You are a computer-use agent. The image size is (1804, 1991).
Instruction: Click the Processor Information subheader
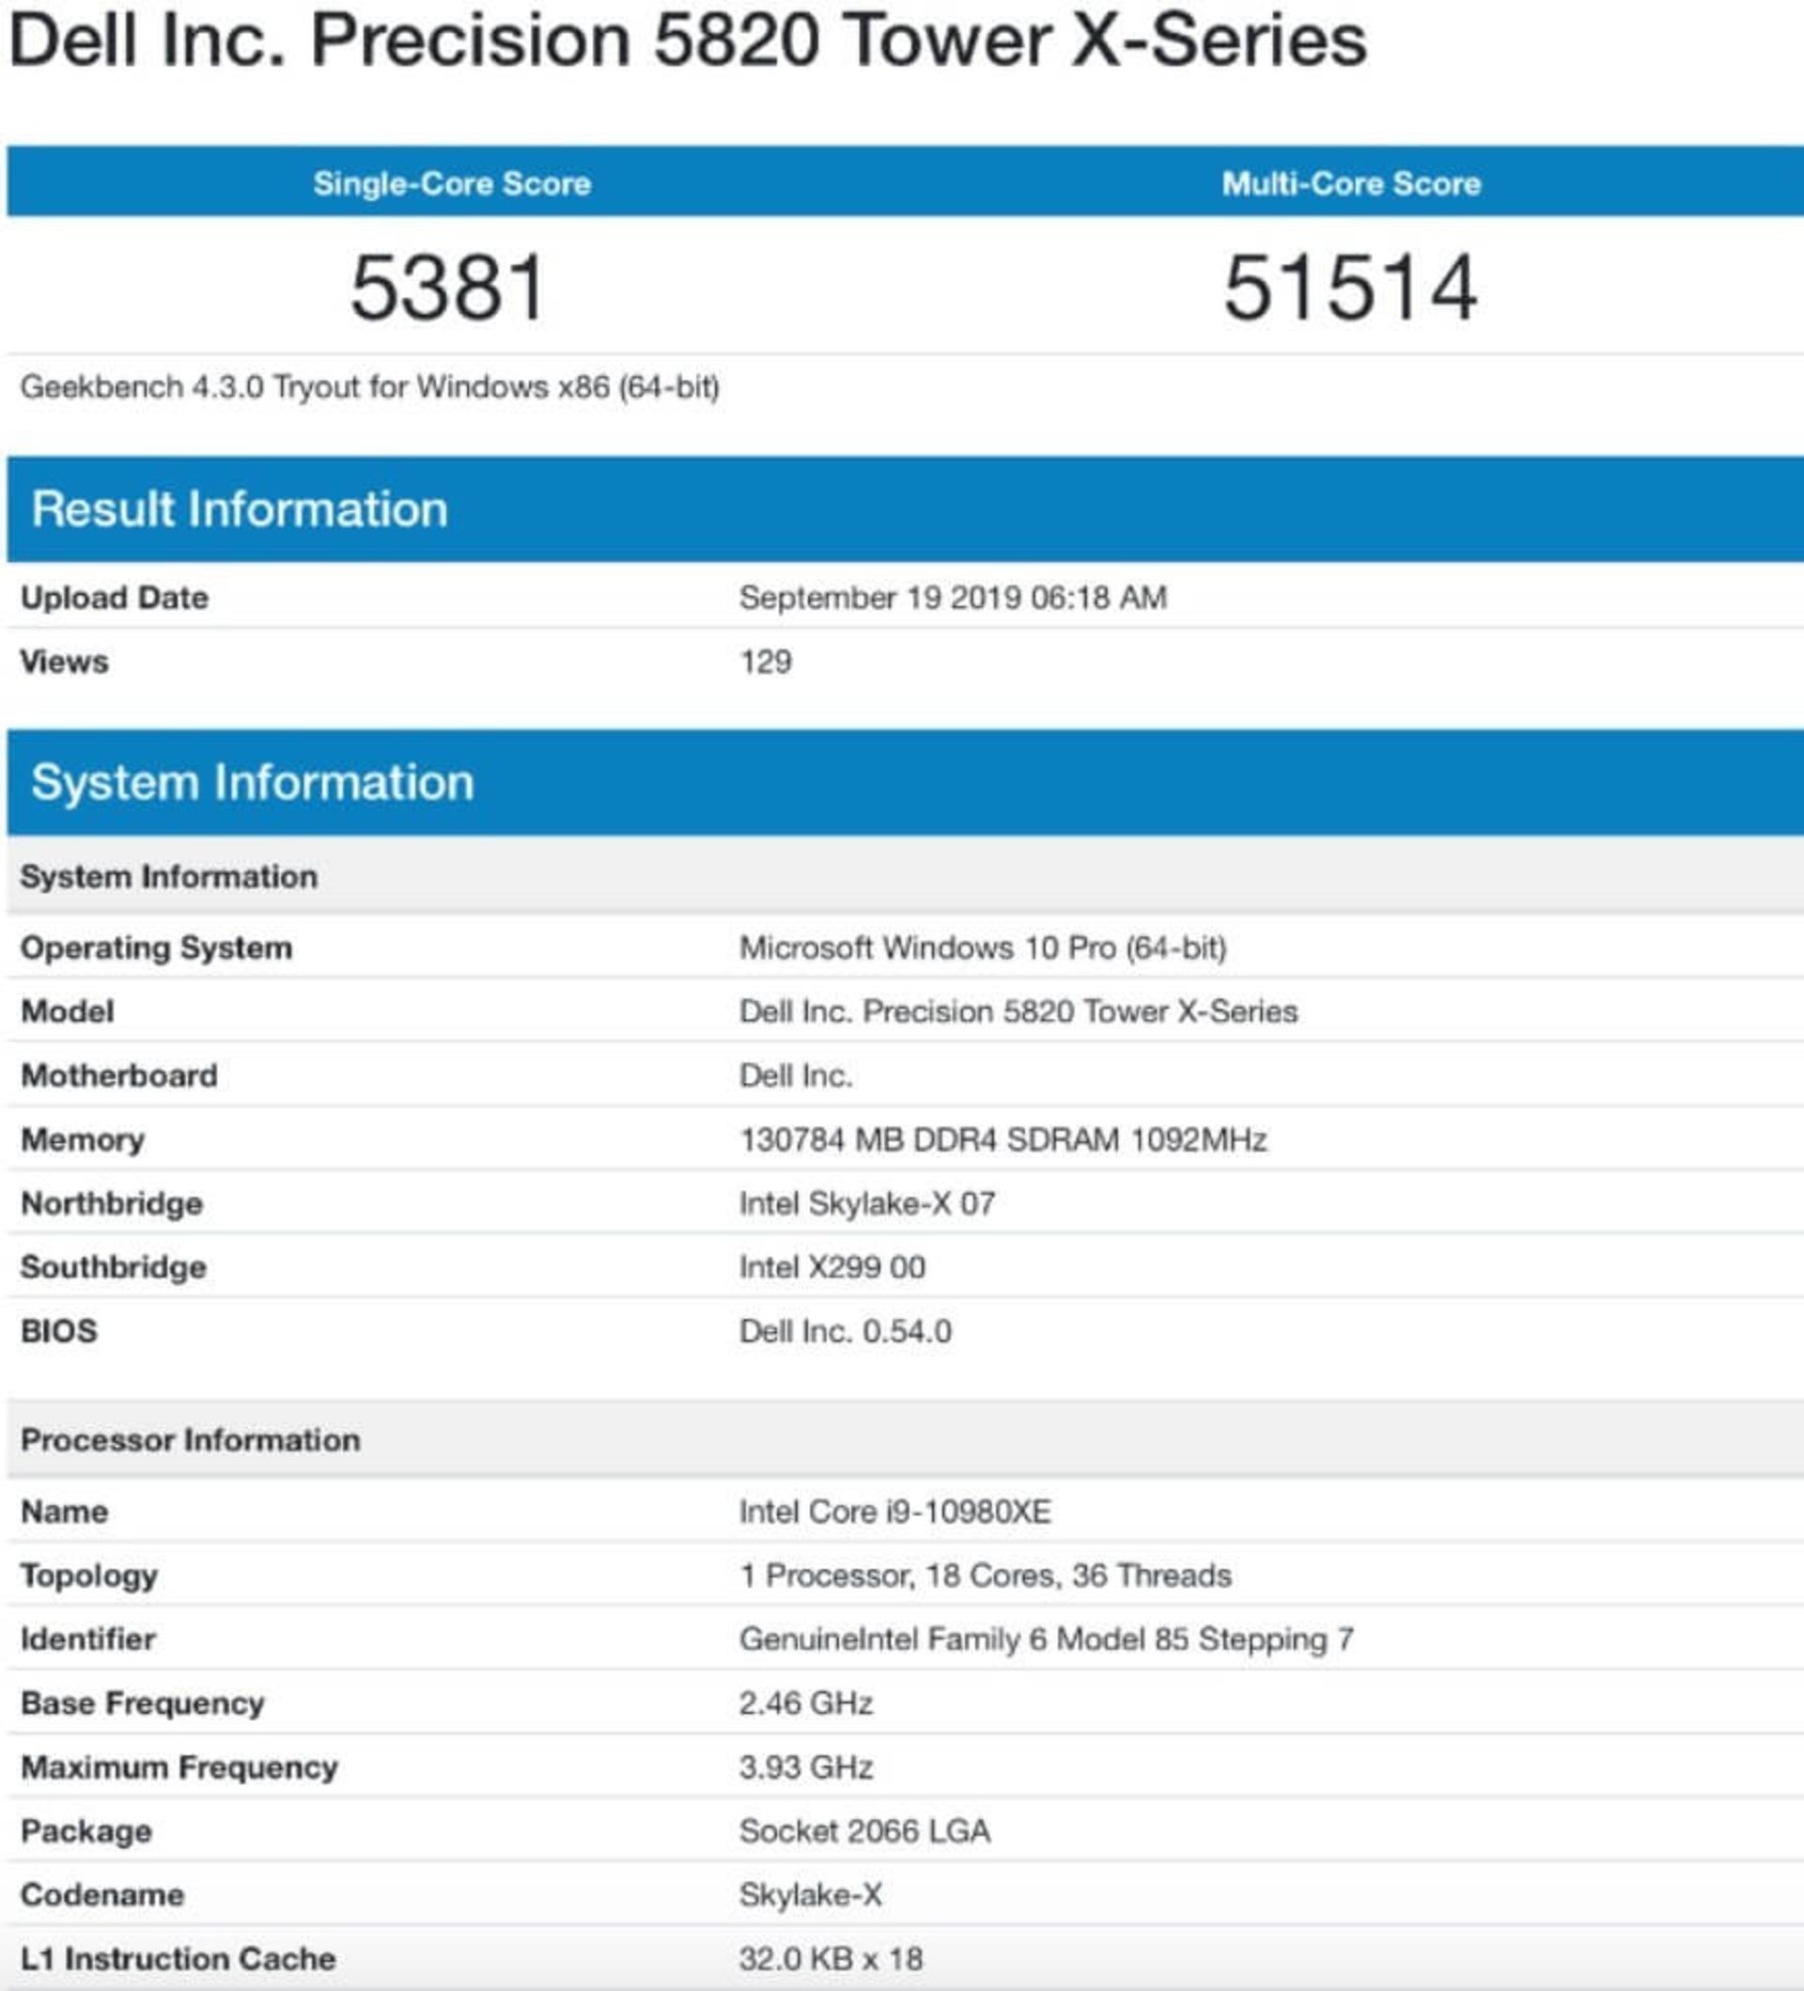[x=905, y=1440]
